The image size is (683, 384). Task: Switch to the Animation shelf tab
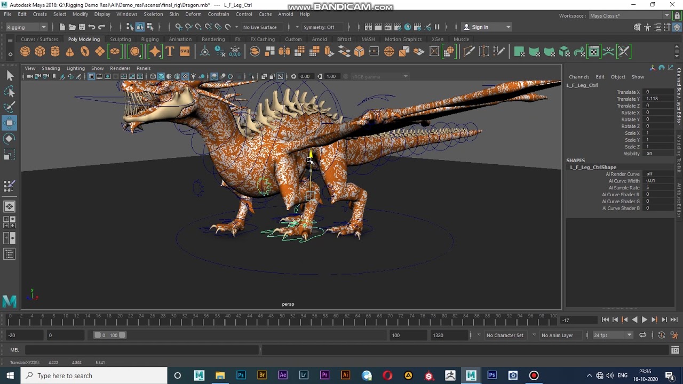tap(180, 39)
